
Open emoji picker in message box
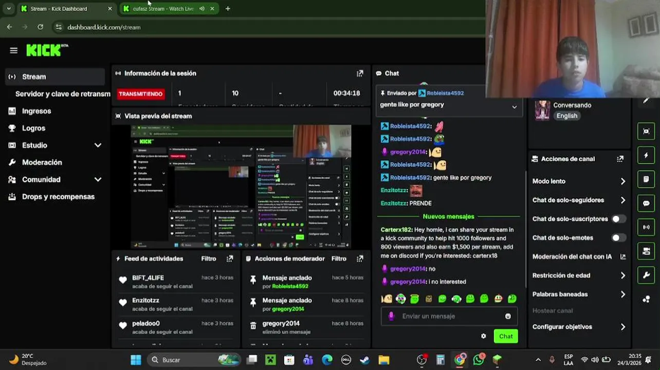coord(508,316)
